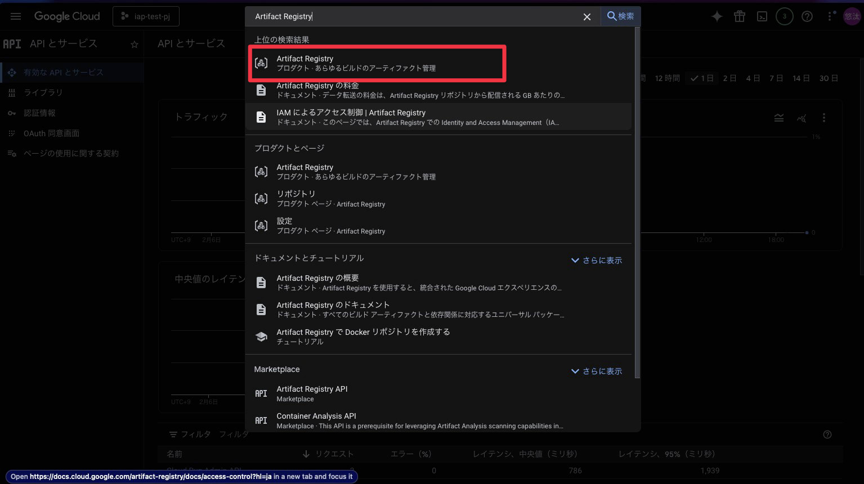Image resolution: width=864 pixels, height=484 pixels.
Task: Click the document icon beside Artifact Registry の概要
Action: (x=261, y=283)
